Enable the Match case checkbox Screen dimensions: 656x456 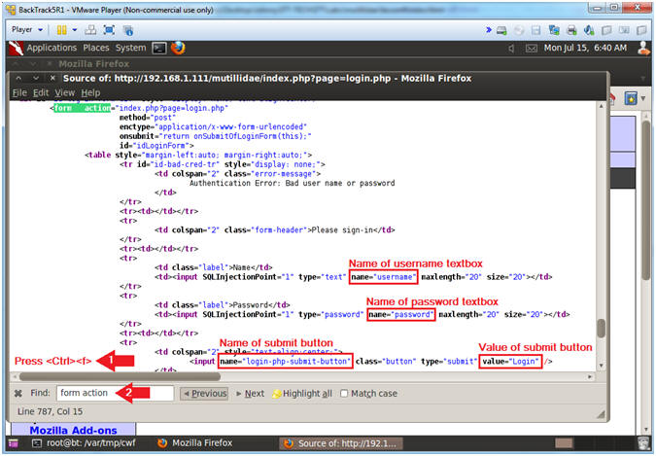click(344, 394)
